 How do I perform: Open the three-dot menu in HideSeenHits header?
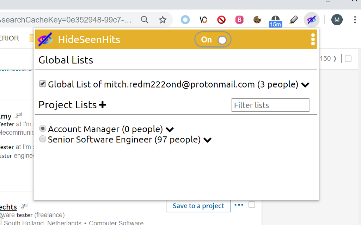point(313,39)
